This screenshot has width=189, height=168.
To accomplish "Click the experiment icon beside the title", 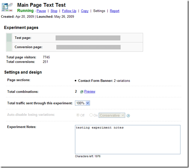I will coord(7,7).
